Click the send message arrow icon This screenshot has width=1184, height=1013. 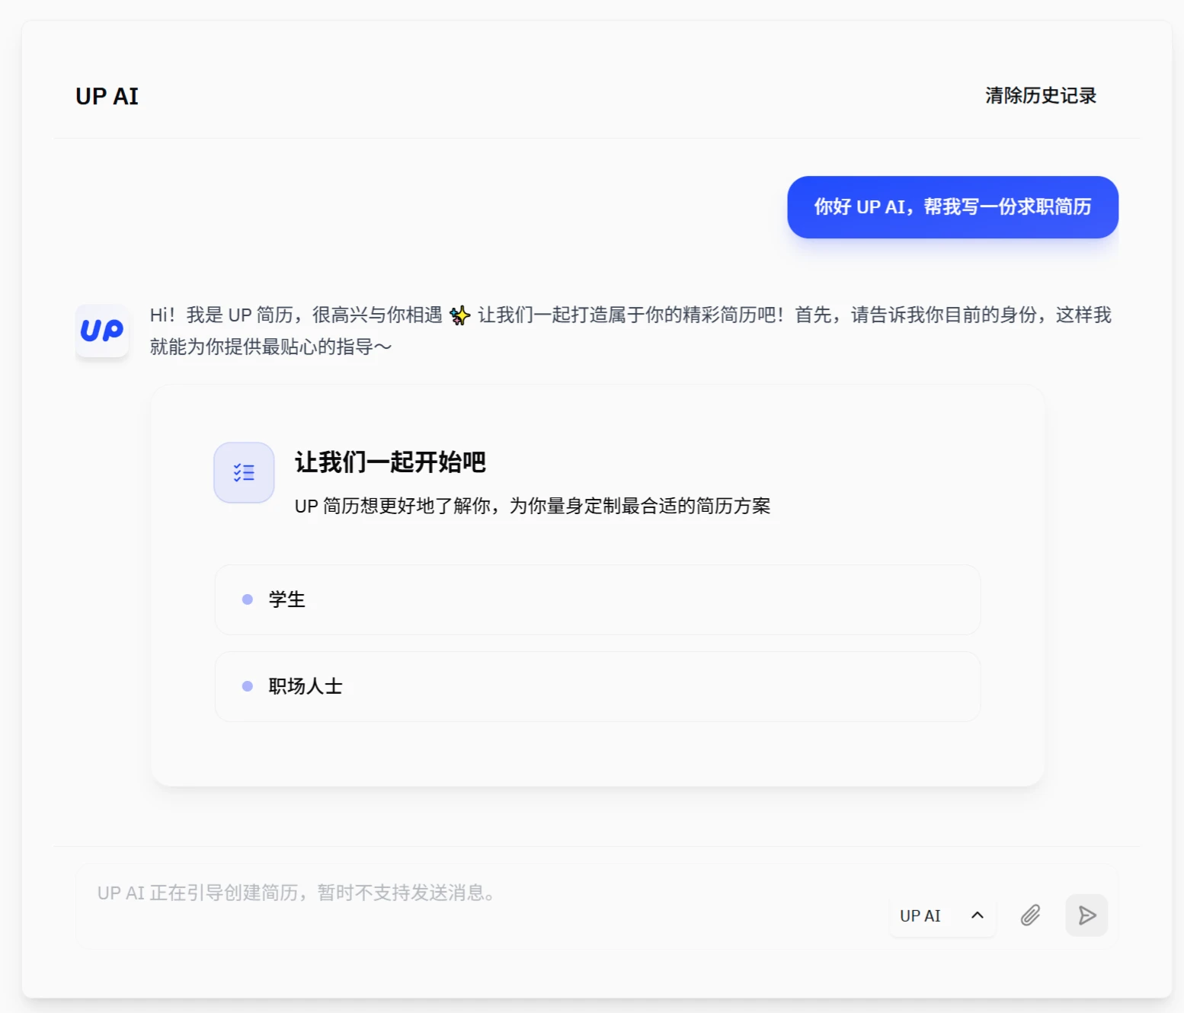(1086, 915)
